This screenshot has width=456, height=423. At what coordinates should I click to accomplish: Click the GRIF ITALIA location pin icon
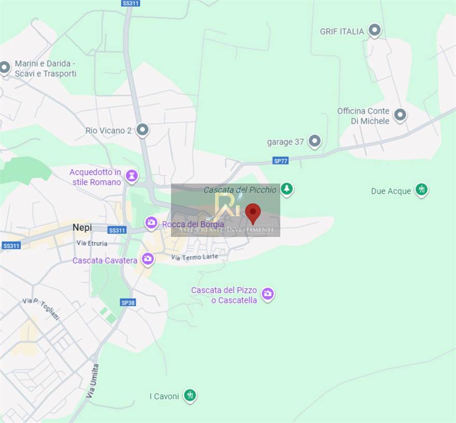[x=374, y=31]
